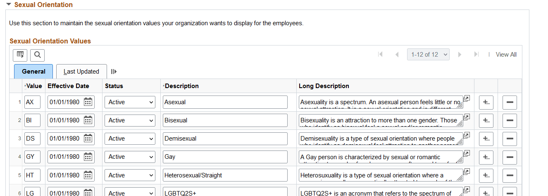Switch to the Last Updated tab
548x196 pixels.
click(x=81, y=72)
